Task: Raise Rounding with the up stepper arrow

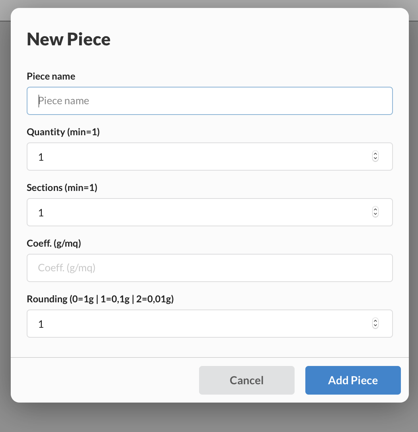Action: point(375,321)
